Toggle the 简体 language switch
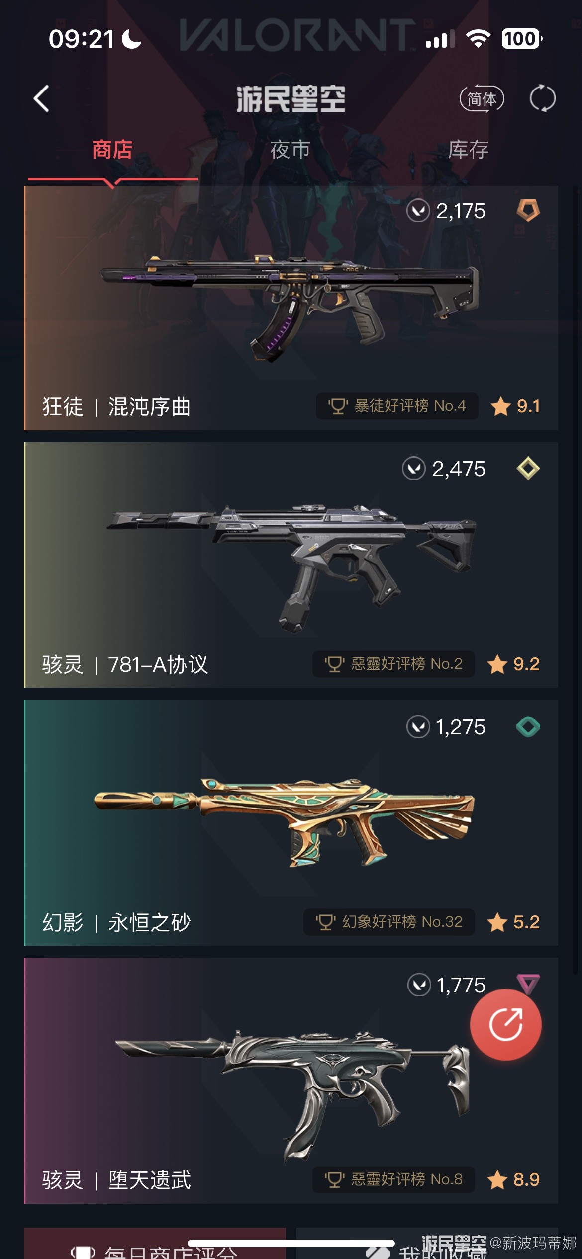 [482, 98]
